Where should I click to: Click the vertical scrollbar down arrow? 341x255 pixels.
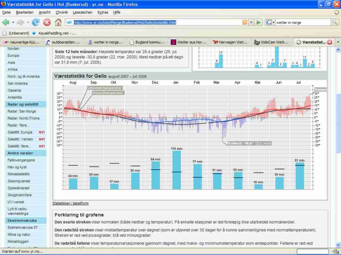[338, 244]
